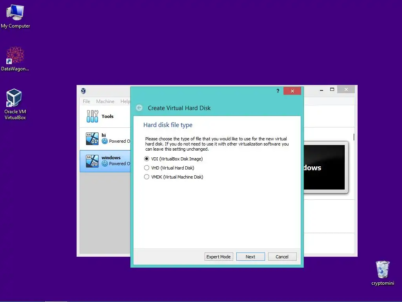Select the 'windows' VM Windows 10 icon
The image size is (402, 302).
[x=92, y=161]
